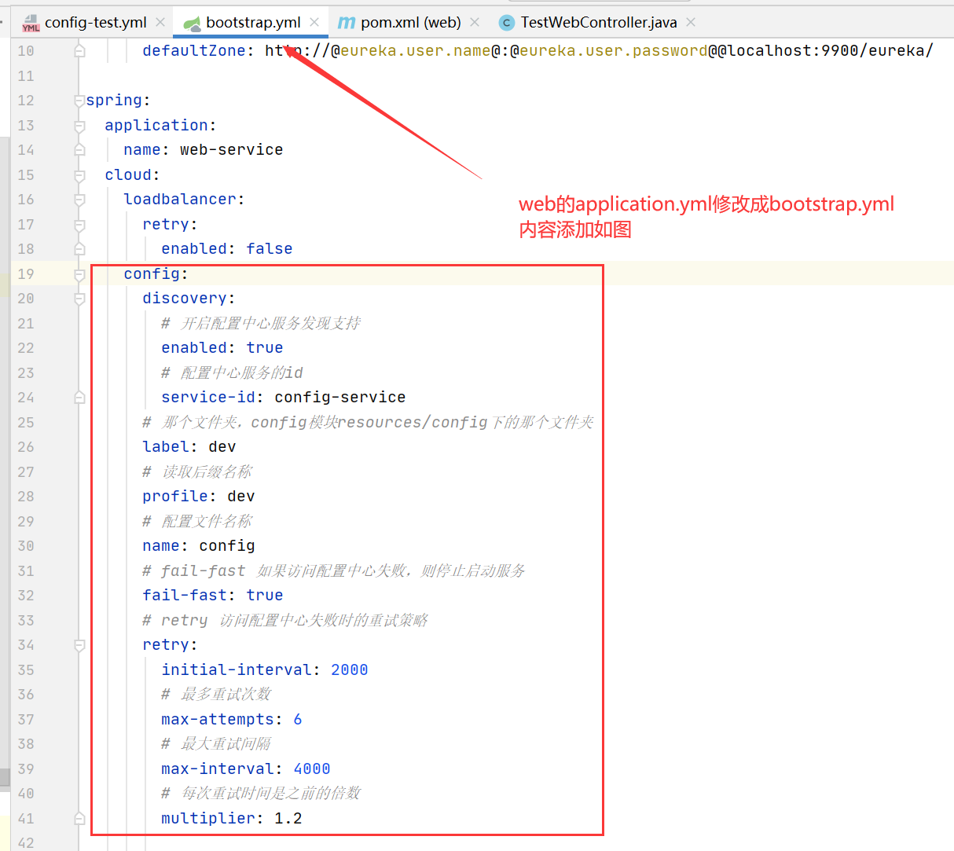The height and width of the screenshot is (851, 954).
Task: Click the comment '# 每次重试时间是之前的倍数'
Action: tap(261, 794)
